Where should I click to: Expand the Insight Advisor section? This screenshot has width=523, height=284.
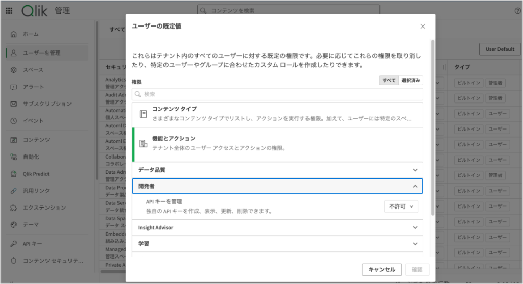(277, 228)
